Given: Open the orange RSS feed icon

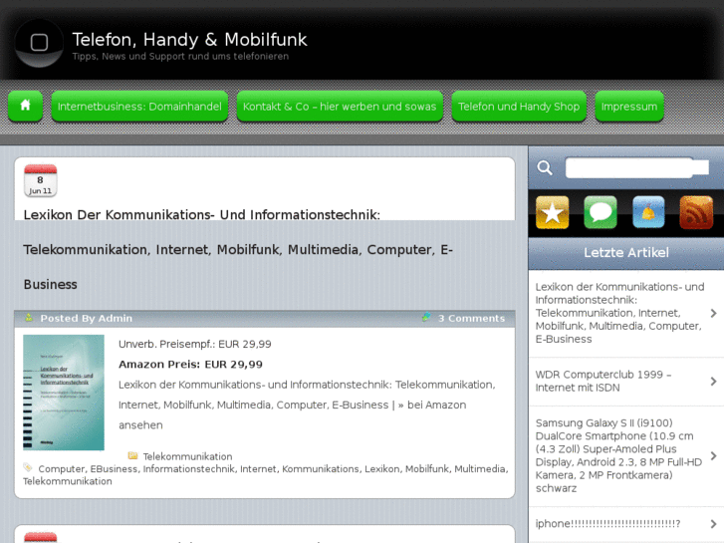Looking at the screenshot, I should [696, 212].
